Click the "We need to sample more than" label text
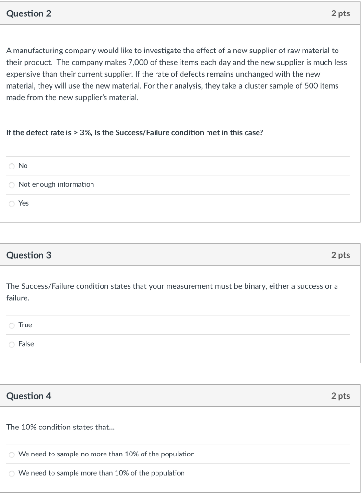Image resolution: width=363 pixels, height=493 pixels. 102,473
